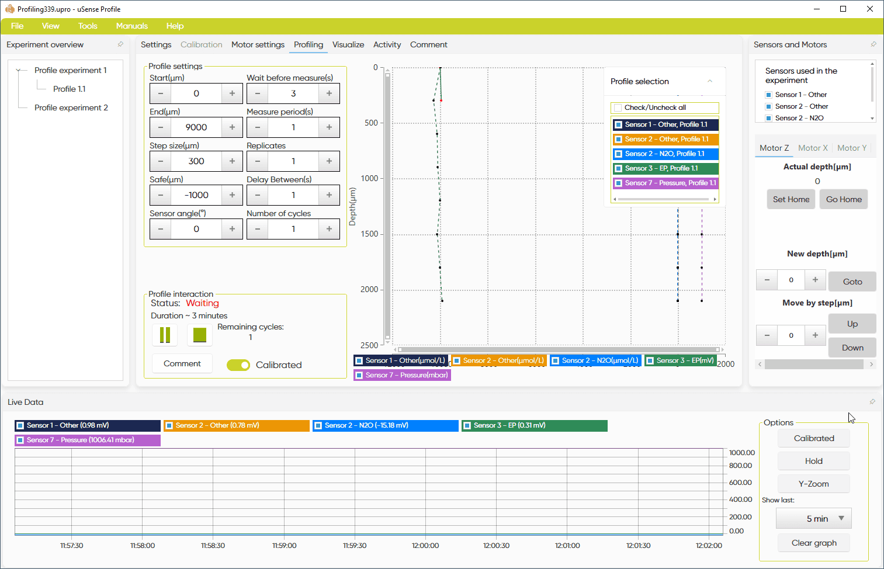Click the Hold option button
This screenshot has height=569, width=884.
pyautogui.click(x=814, y=461)
